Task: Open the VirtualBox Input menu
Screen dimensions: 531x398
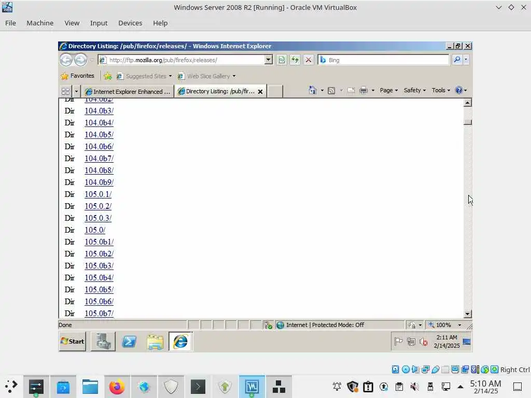Action: pos(99,23)
